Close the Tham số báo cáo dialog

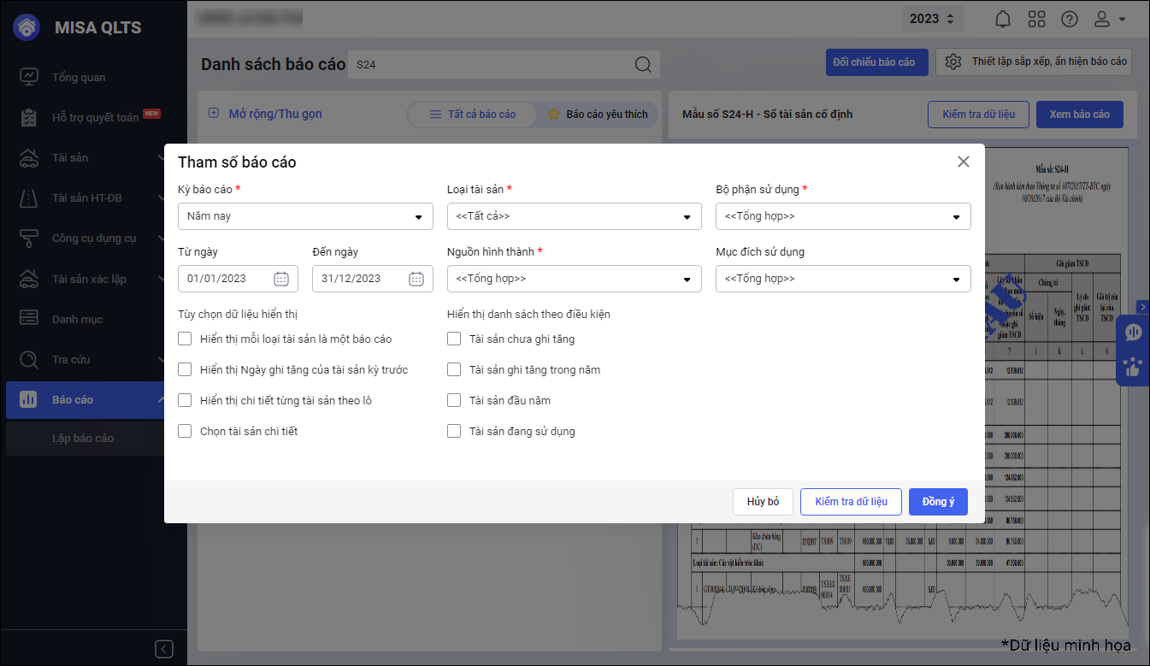964,162
